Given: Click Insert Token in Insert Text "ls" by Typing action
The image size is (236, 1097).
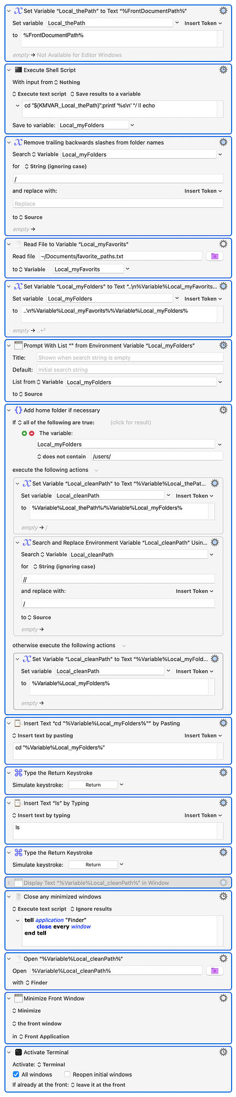Looking at the screenshot, I should [203, 815].
